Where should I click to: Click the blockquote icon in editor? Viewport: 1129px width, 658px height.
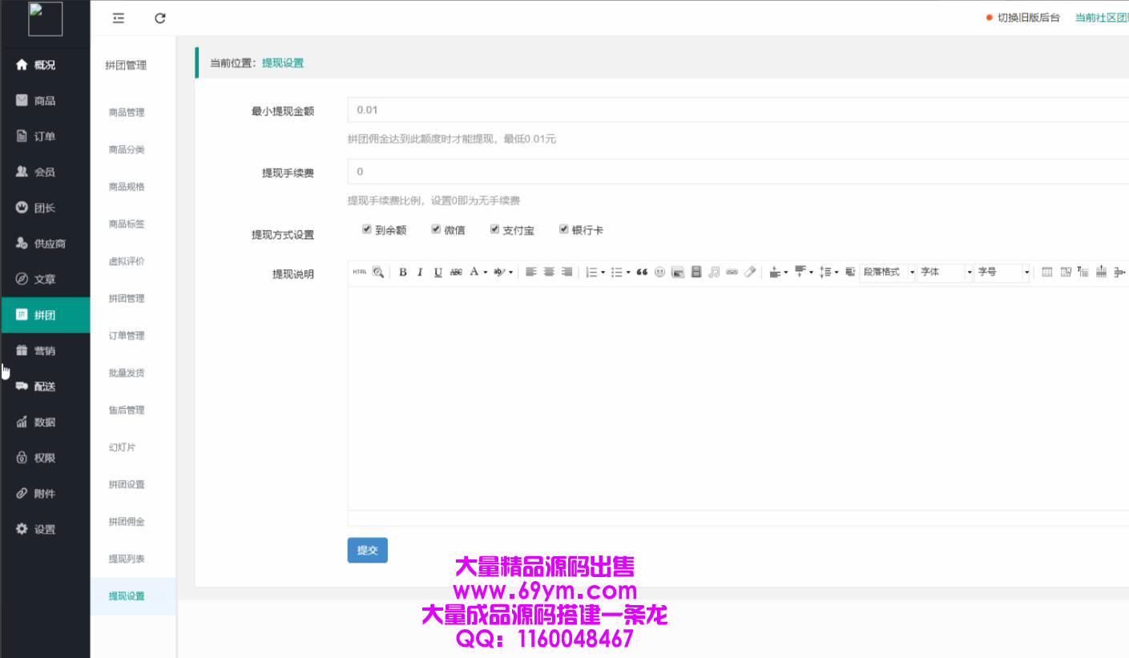(x=642, y=272)
